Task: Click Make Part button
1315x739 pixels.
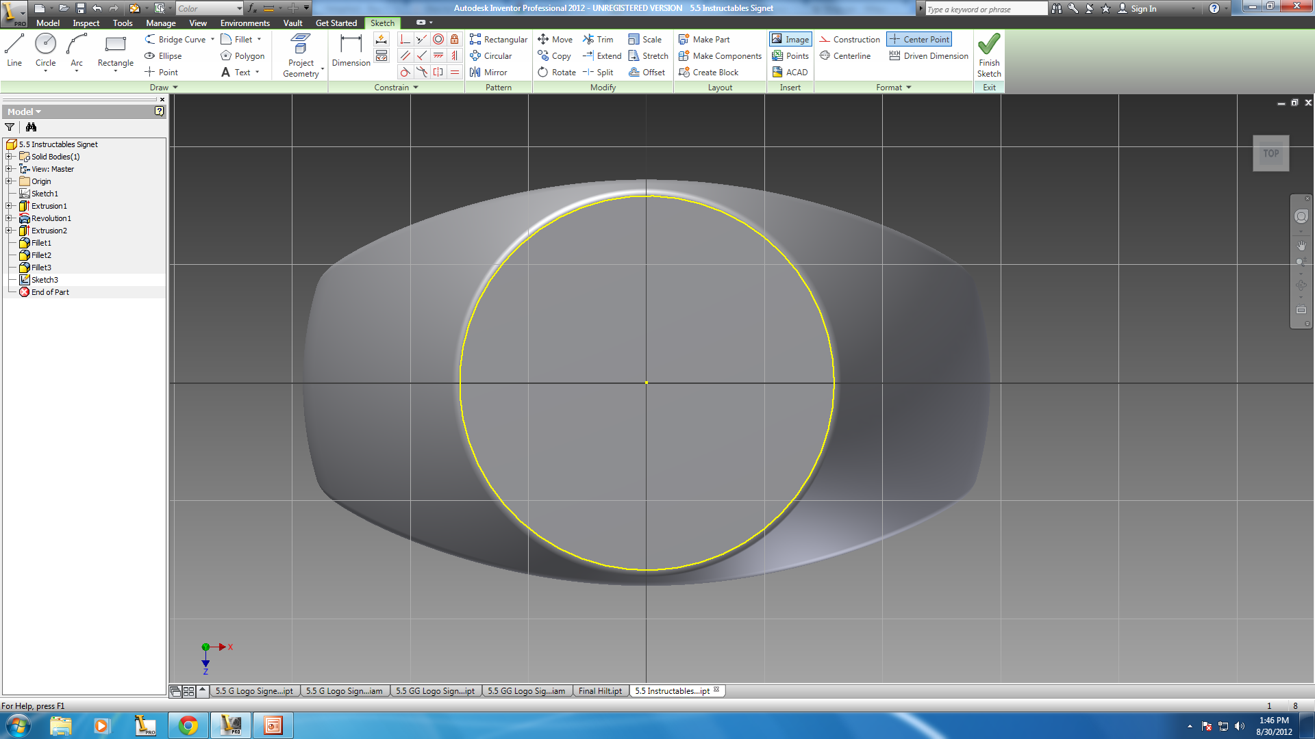Action: [x=704, y=40]
